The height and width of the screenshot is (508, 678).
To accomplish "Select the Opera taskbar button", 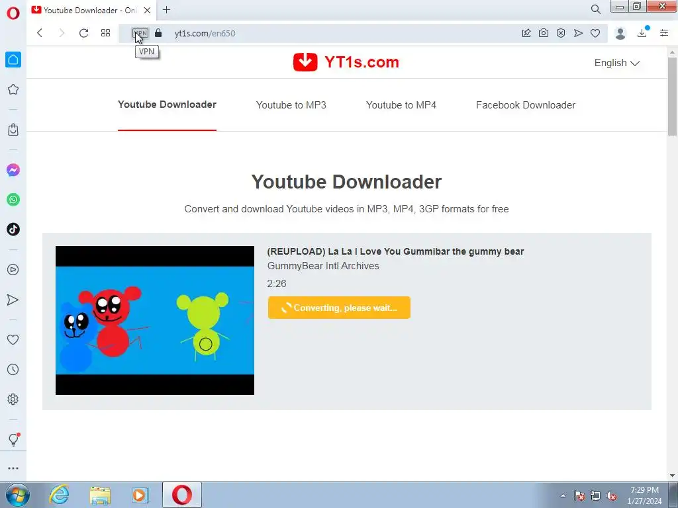I will 182,495.
